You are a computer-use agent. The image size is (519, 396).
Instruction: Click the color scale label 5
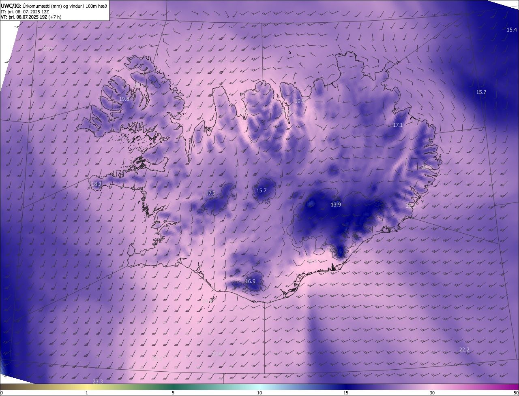(x=173, y=393)
